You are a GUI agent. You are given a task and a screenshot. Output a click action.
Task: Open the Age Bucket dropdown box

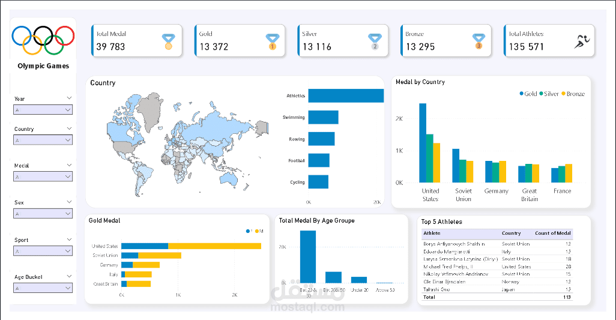[x=43, y=288]
